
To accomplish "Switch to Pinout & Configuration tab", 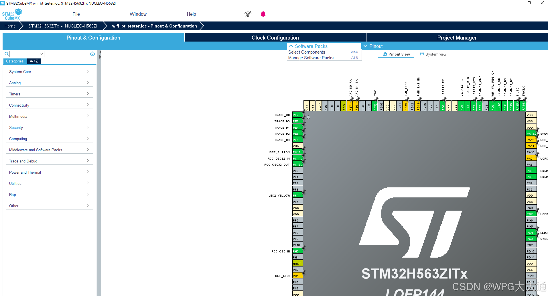I will point(93,38).
